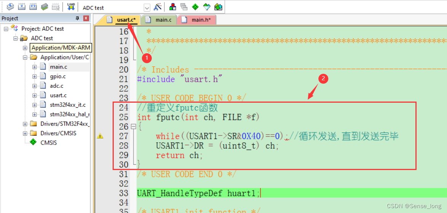Collapse the Application/User/C group
This screenshot has height=213, width=447.
pos(25,57)
